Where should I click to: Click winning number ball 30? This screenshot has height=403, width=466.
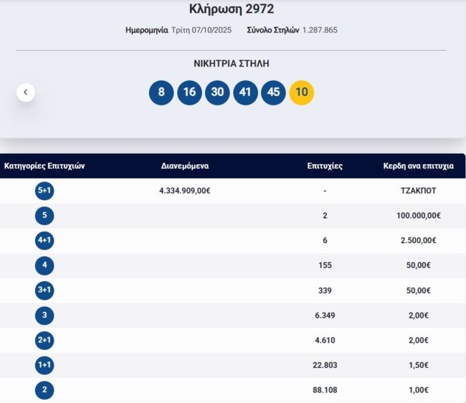tap(217, 93)
